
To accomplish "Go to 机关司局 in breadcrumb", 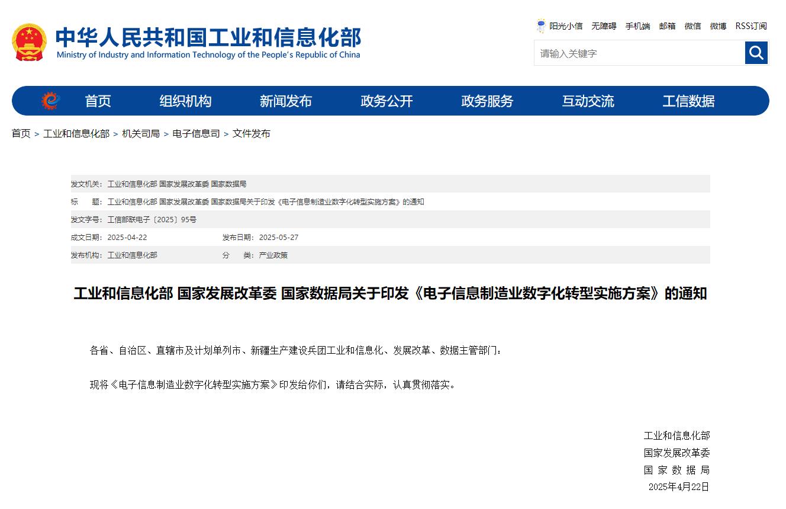I will [x=141, y=134].
